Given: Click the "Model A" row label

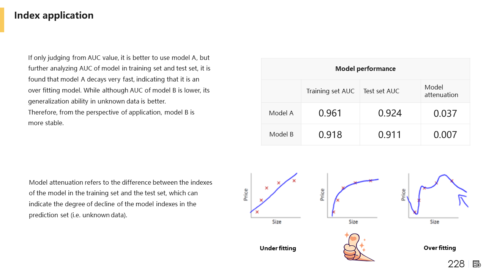Looking at the screenshot, I should [281, 113].
